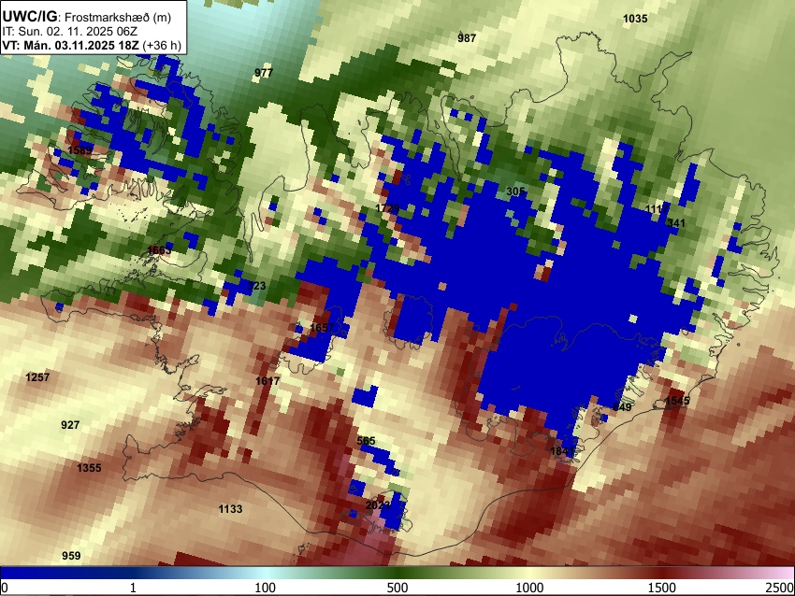The width and height of the screenshot is (795, 596).
Task: Click the 927 value label
Action: (70, 425)
